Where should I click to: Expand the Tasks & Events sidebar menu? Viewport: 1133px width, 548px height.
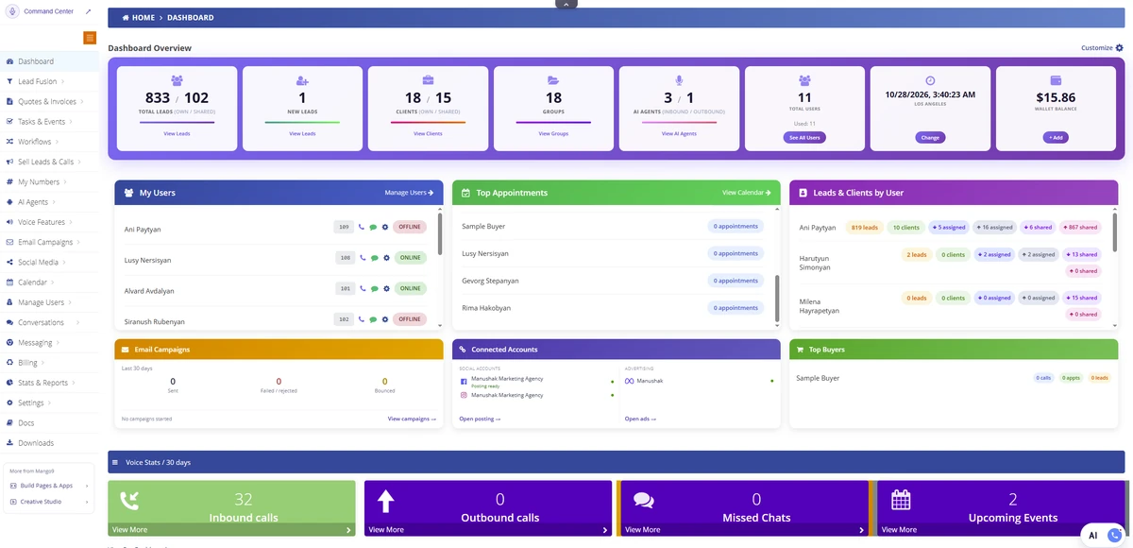pos(49,122)
